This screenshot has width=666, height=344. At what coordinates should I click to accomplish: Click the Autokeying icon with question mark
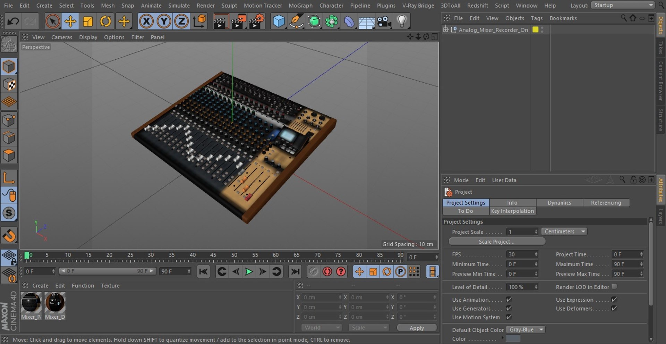coord(341,271)
